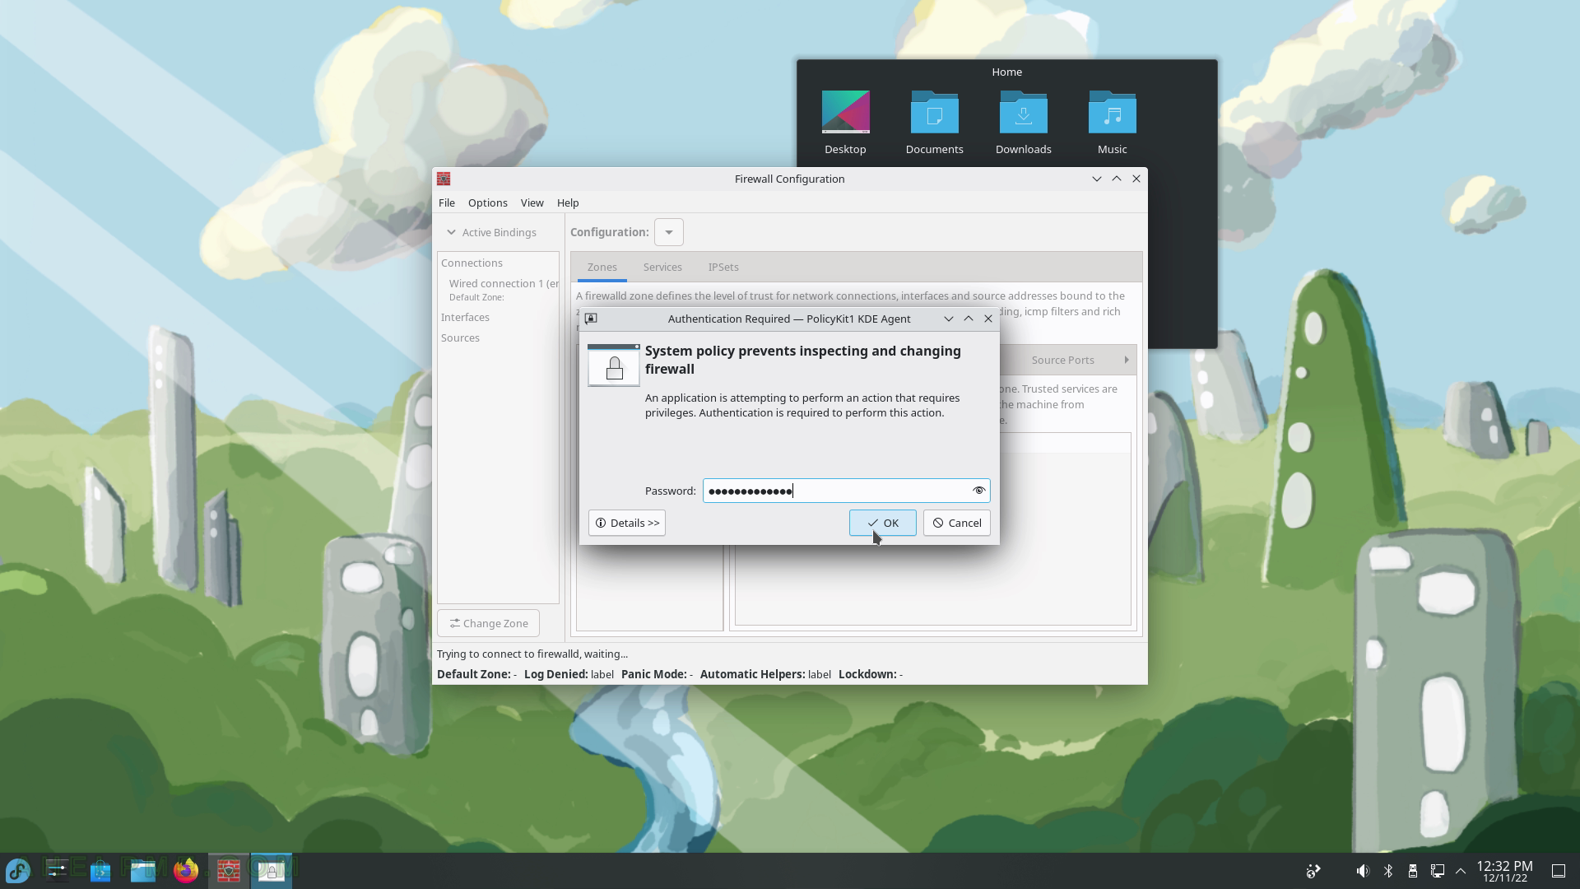
Task: Close the Firewall Configuration window
Action: 1136,179
